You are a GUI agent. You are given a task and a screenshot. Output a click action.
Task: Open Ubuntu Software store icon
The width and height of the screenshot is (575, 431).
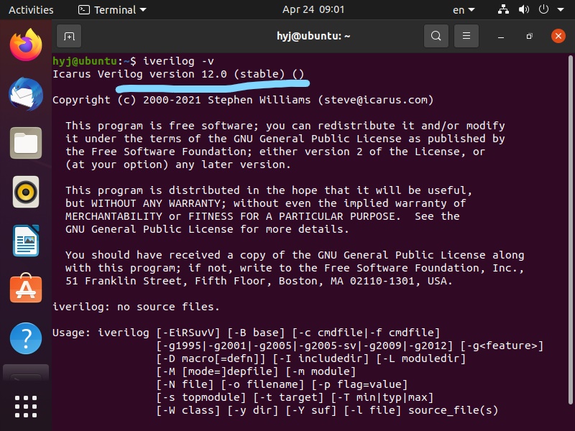25,289
